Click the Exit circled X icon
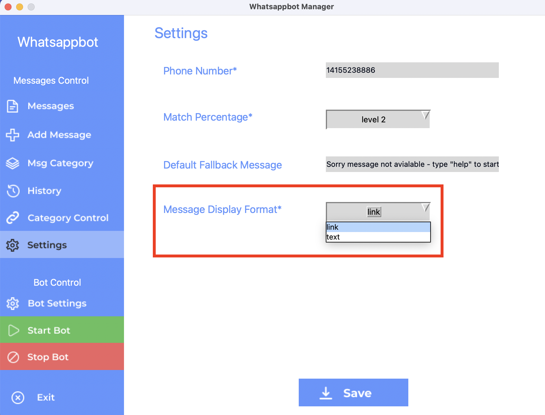Screen dimensions: 545x415 18,397
